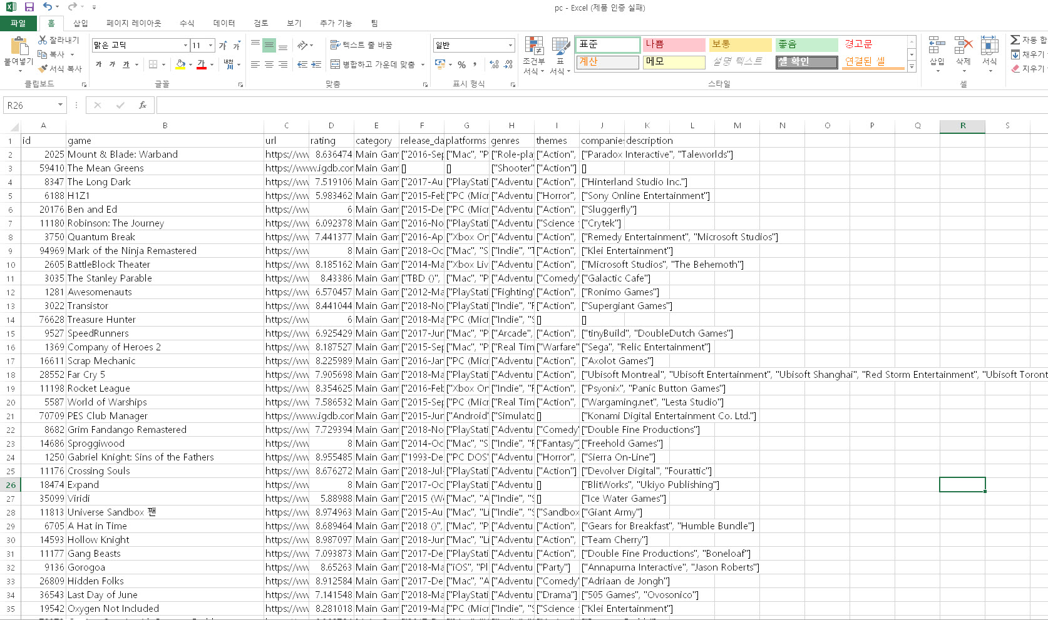Open the font size dropdown showing 11

tap(210, 45)
